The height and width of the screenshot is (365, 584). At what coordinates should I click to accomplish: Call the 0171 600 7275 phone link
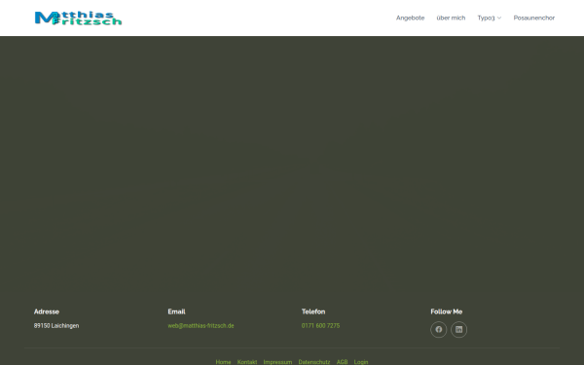pyautogui.click(x=320, y=325)
